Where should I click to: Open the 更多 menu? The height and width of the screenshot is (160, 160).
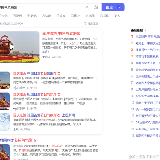(117, 16)
